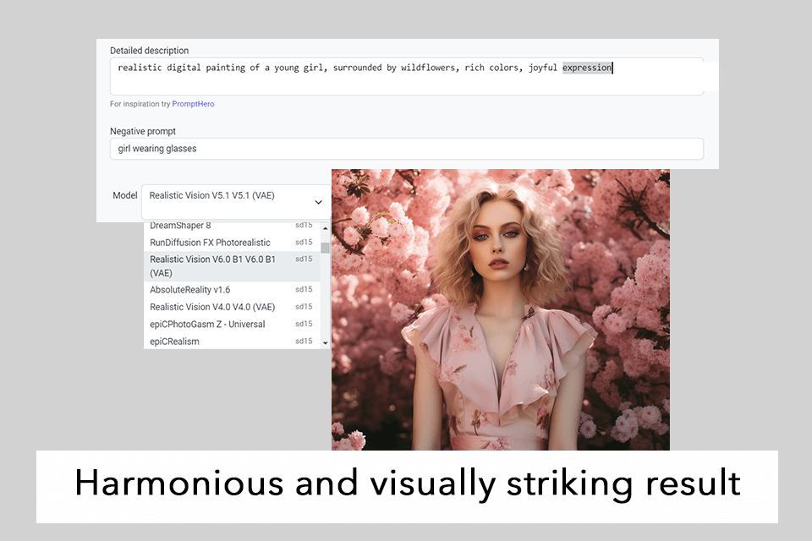The width and height of the screenshot is (812, 541).
Task: Open the Model dropdown showing Realistic Vision V5.1
Action: tap(236, 202)
